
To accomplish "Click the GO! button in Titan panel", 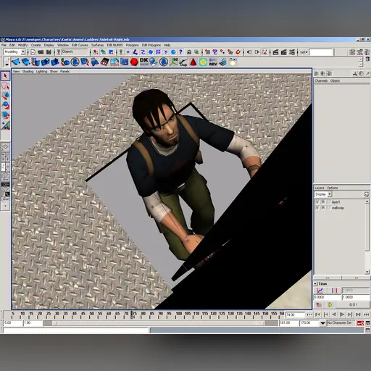I will click(353, 305).
